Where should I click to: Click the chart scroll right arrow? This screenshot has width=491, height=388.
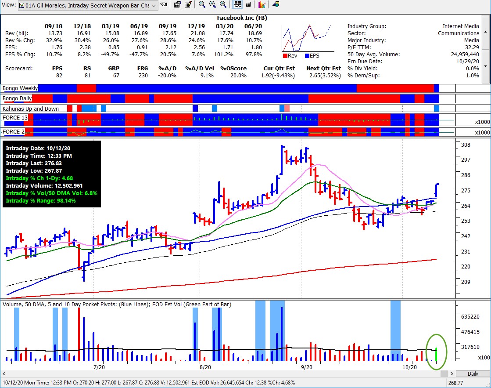[452, 373]
